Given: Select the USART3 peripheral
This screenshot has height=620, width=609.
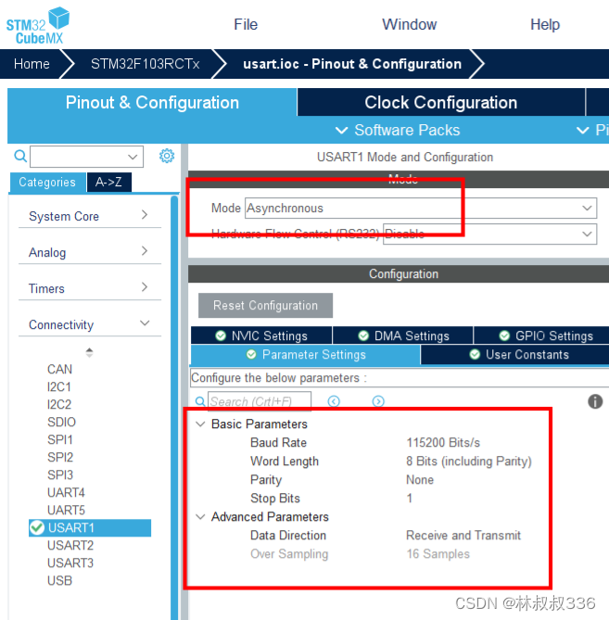Looking at the screenshot, I should 70,563.
